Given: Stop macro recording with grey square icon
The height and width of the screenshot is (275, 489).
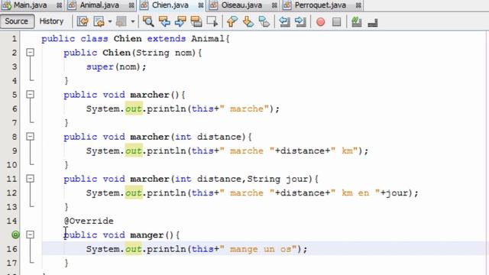Looking at the screenshot, I should 336,22.
